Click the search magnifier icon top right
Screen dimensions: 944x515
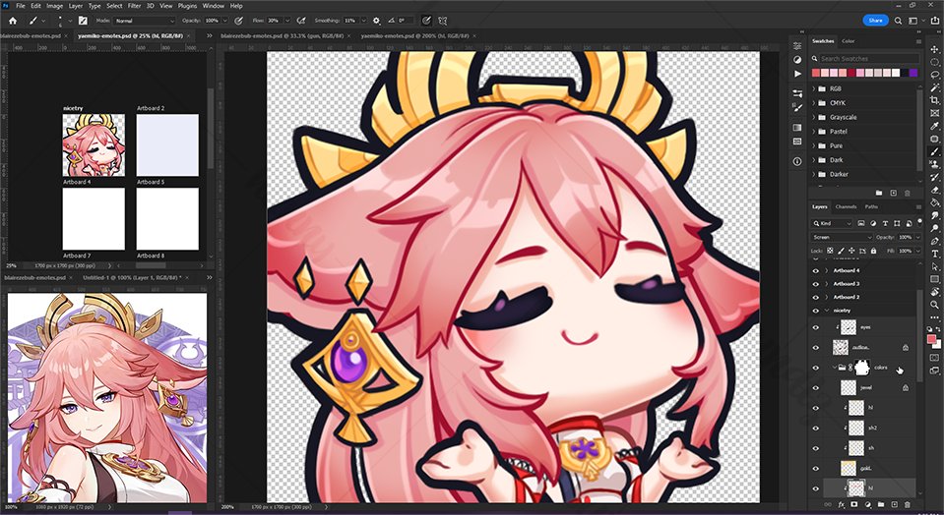[x=898, y=21]
